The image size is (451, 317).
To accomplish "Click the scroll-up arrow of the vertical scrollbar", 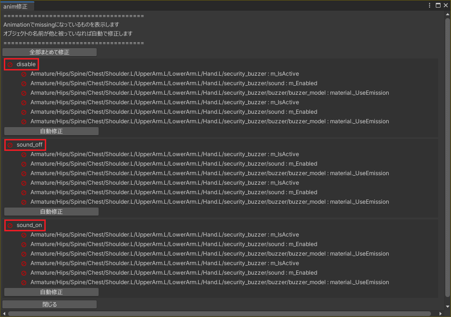I will pos(448,14).
